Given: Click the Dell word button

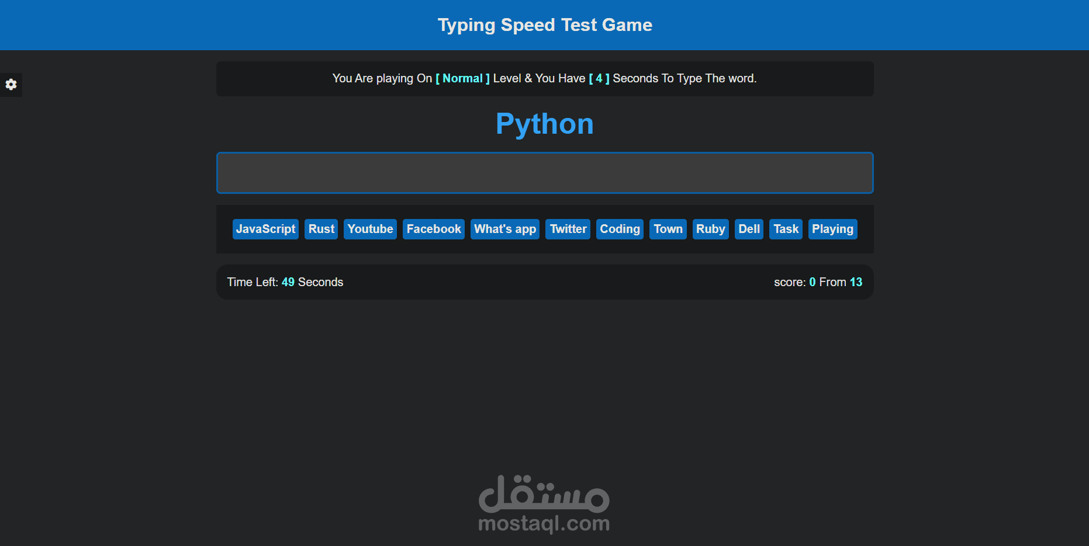Looking at the screenshot, I should (749, 229).
